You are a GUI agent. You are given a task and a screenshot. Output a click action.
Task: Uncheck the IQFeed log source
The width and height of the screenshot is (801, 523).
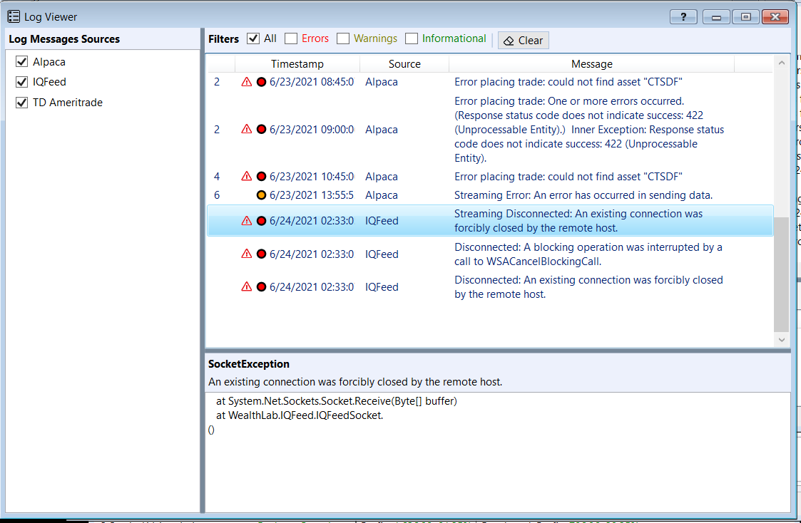[x=21, y=82]
